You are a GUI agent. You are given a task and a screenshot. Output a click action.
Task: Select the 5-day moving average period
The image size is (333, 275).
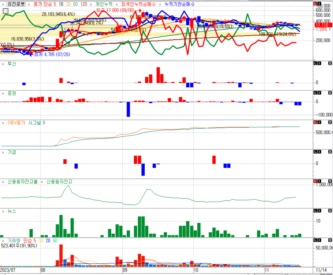click(55, 4)
